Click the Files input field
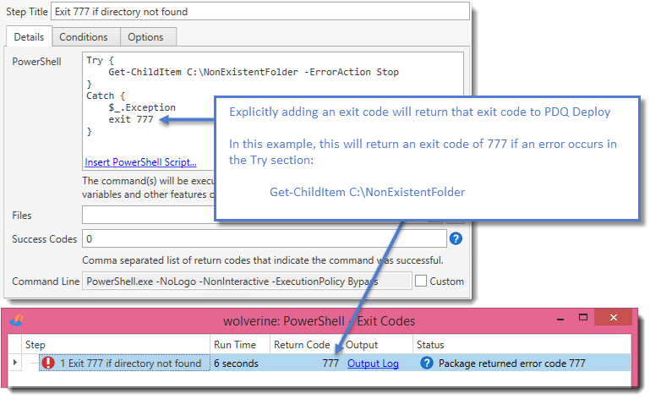The width and height of the screenshot is (650, 399). 148,215
